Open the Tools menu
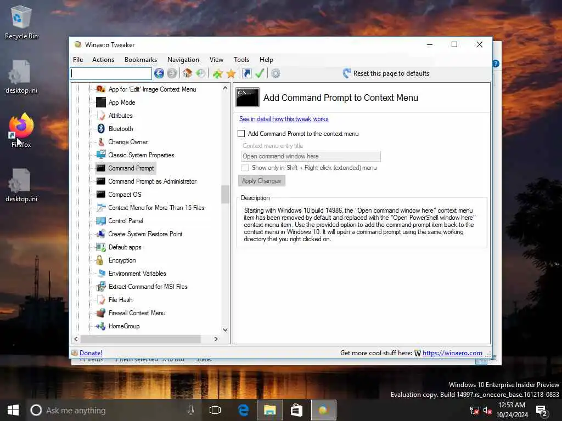This screenshot has height=421, width=562. [x=241, y=60]
